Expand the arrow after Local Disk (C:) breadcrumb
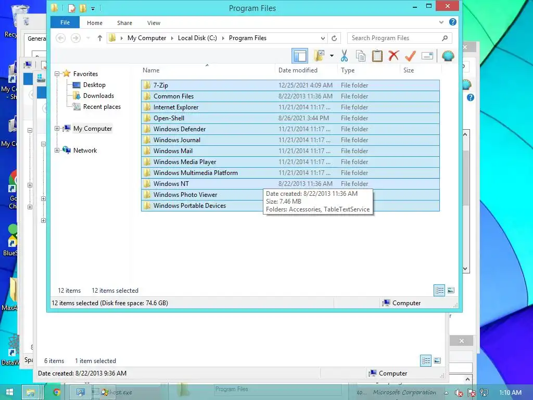The height and width of the screenshot is (400, 533). 223,38
